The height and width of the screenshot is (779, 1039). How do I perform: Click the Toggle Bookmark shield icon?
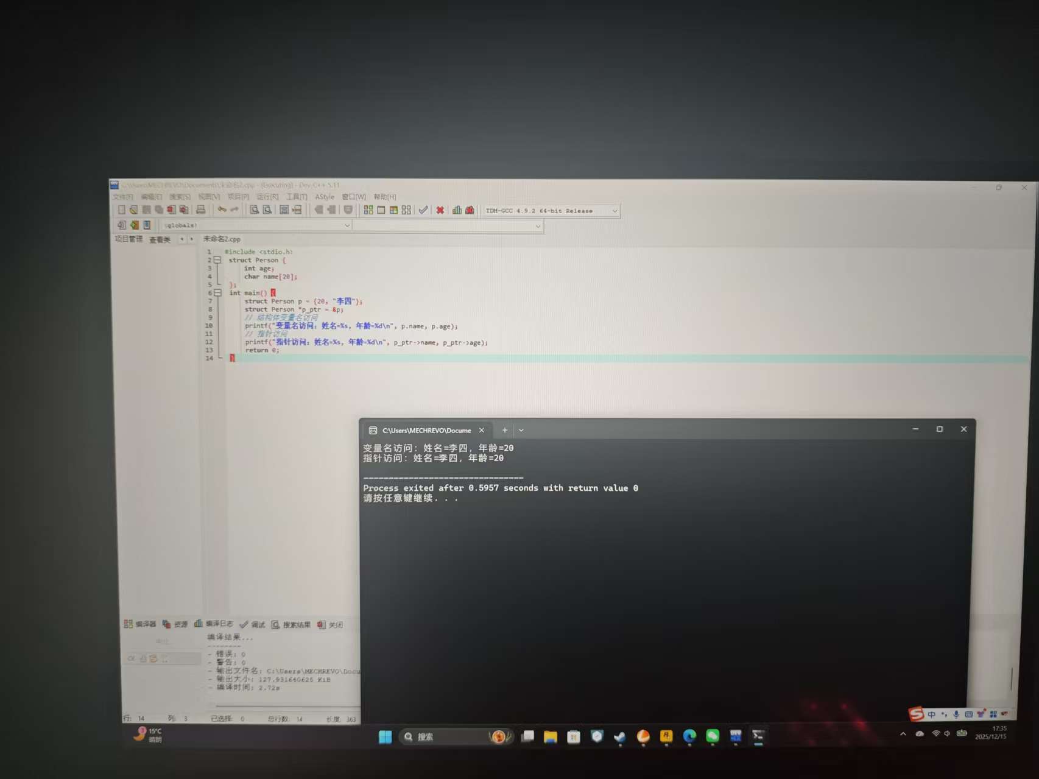(x=348, y=210)
